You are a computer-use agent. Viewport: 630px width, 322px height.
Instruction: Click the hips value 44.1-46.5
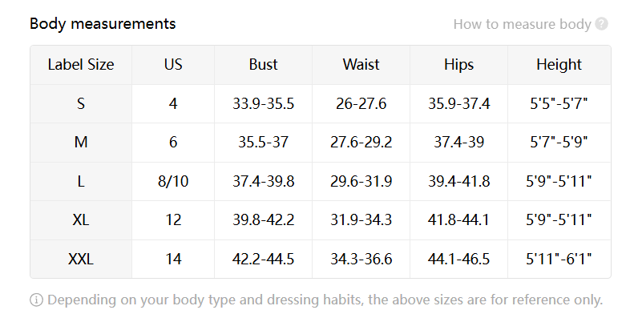[x=458, y=259]
